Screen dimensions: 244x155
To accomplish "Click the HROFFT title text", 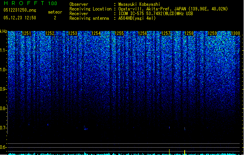I will (x=24, y=3).
